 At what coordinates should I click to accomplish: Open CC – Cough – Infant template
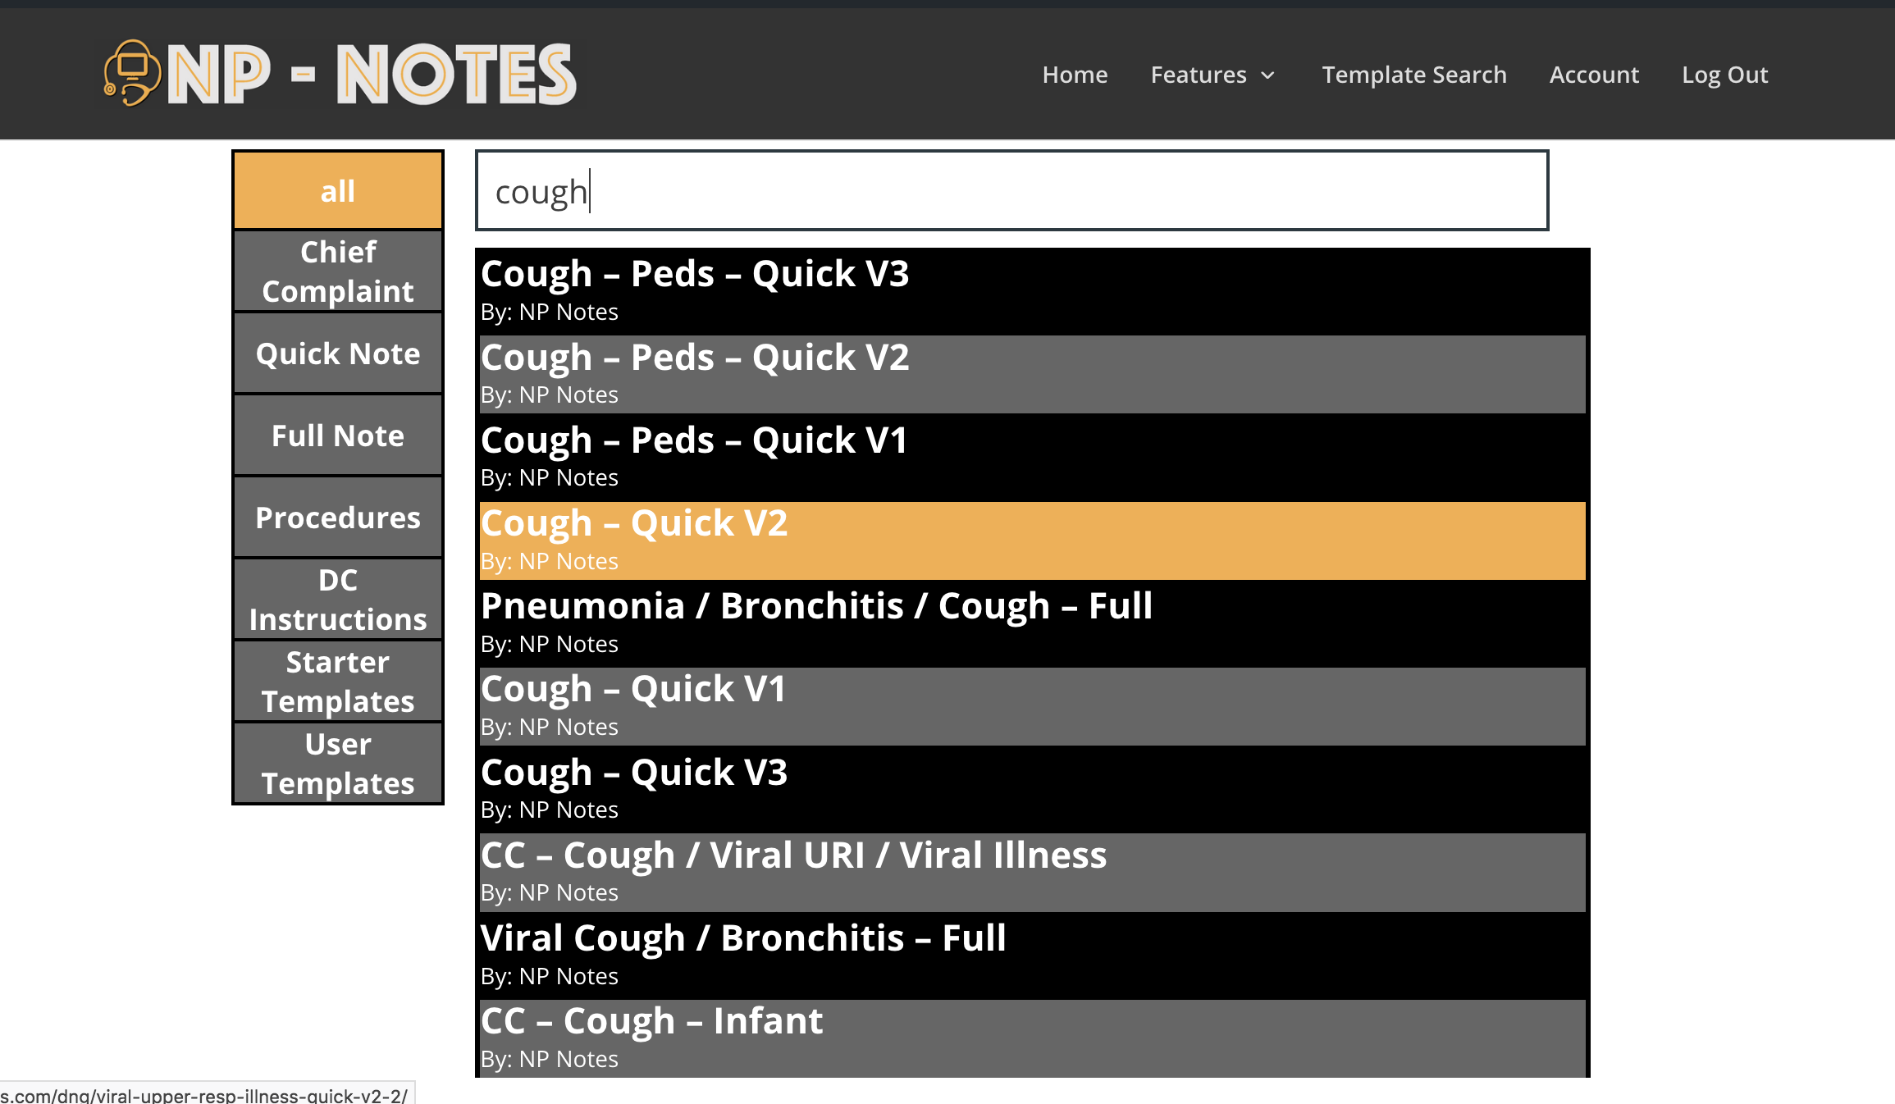[1032, 1038]
